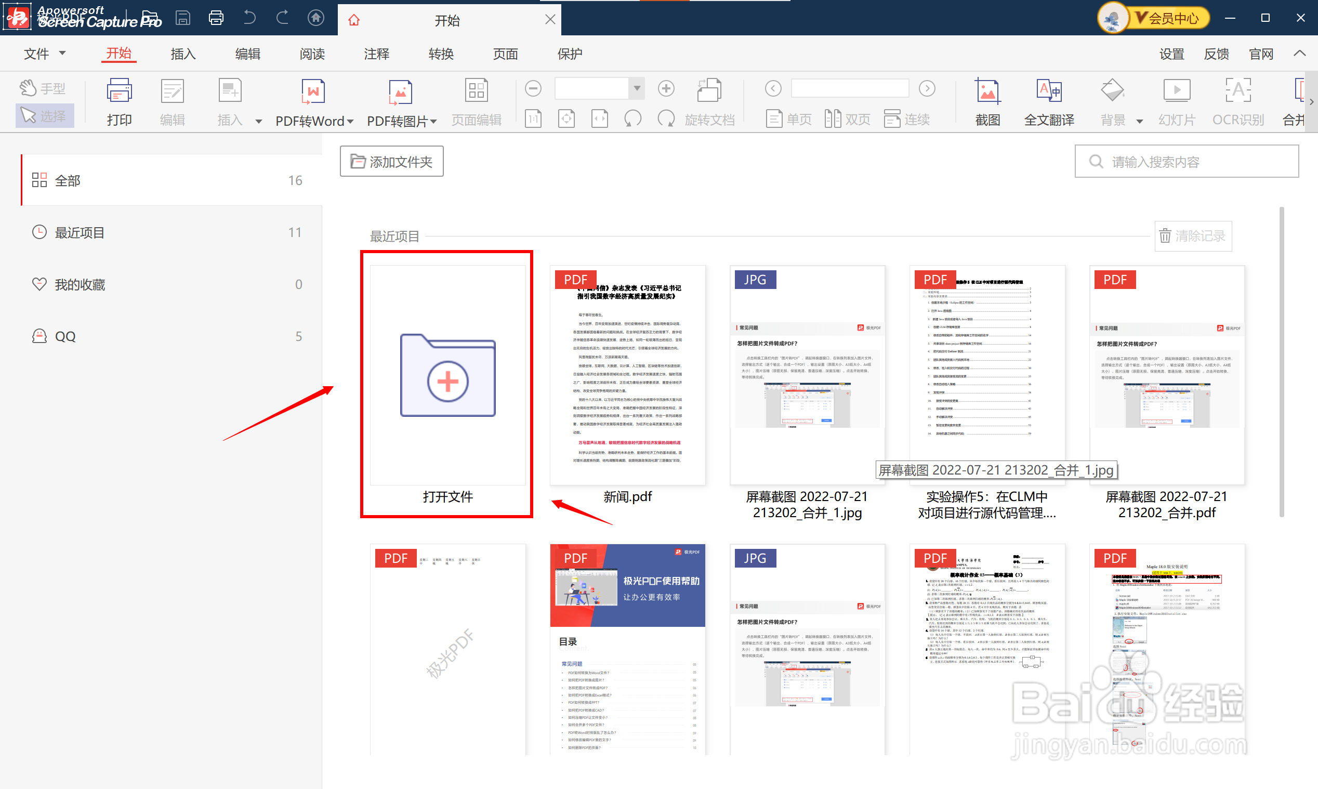Switch to the 注释 ribbon tab
The image size is (1318, 789).
point(376,54)
